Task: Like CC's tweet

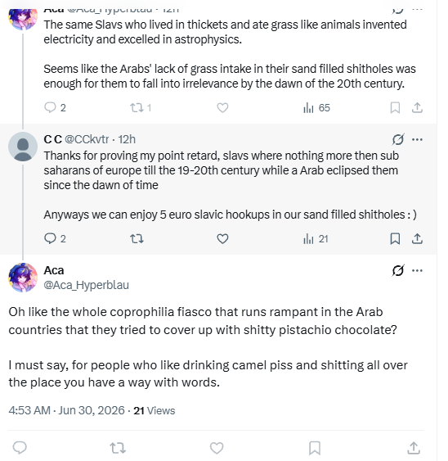Action: click(222, 238)
